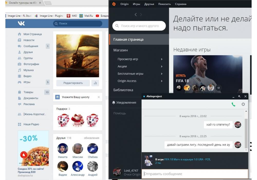The height and width of the screenshot is (180, 257).
Task: Expand the Просмотр игр submenu
Action: 162,59
